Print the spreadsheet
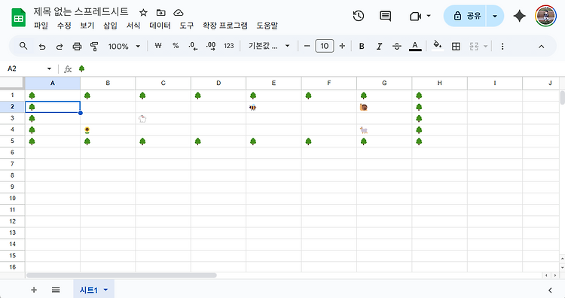 tap(77, 46)
